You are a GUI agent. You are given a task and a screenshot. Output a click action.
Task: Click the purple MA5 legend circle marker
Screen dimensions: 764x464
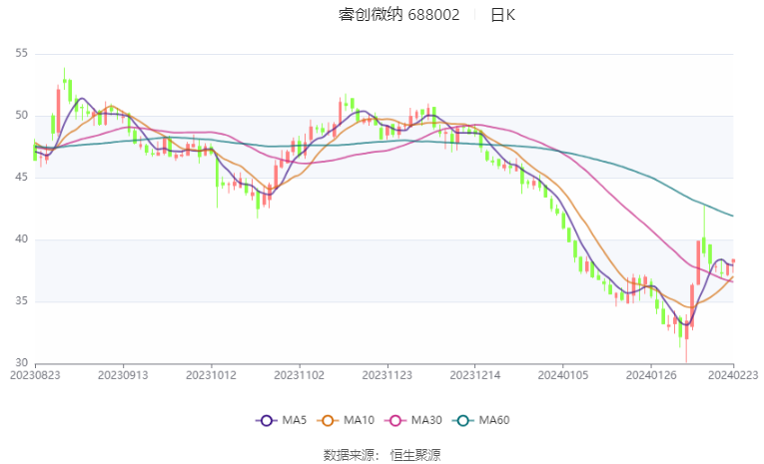(266, 421)
